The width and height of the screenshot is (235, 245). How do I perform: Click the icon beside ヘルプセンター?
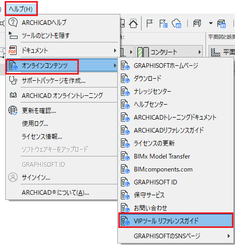click(x=125, y=104)
